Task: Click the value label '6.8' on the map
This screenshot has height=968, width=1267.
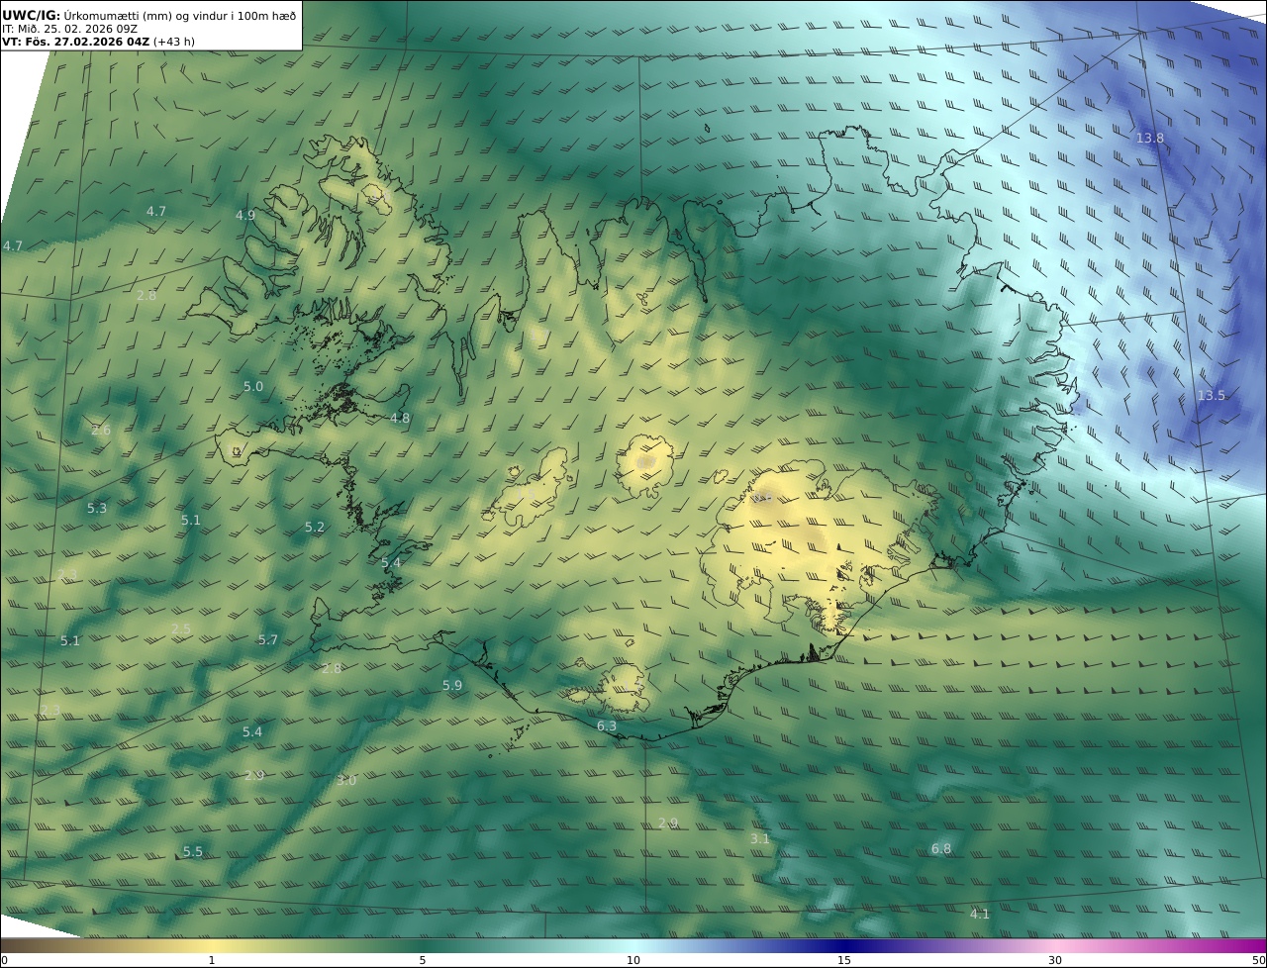Action: pyautogui.click(x=940, y=848)
